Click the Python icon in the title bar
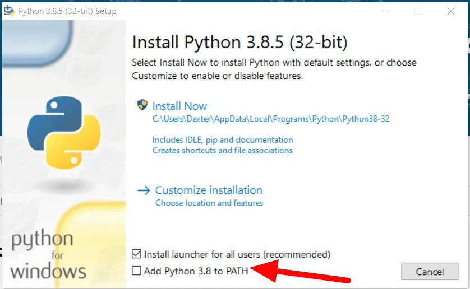Screen dimensions: 470x289 point(8,11)
